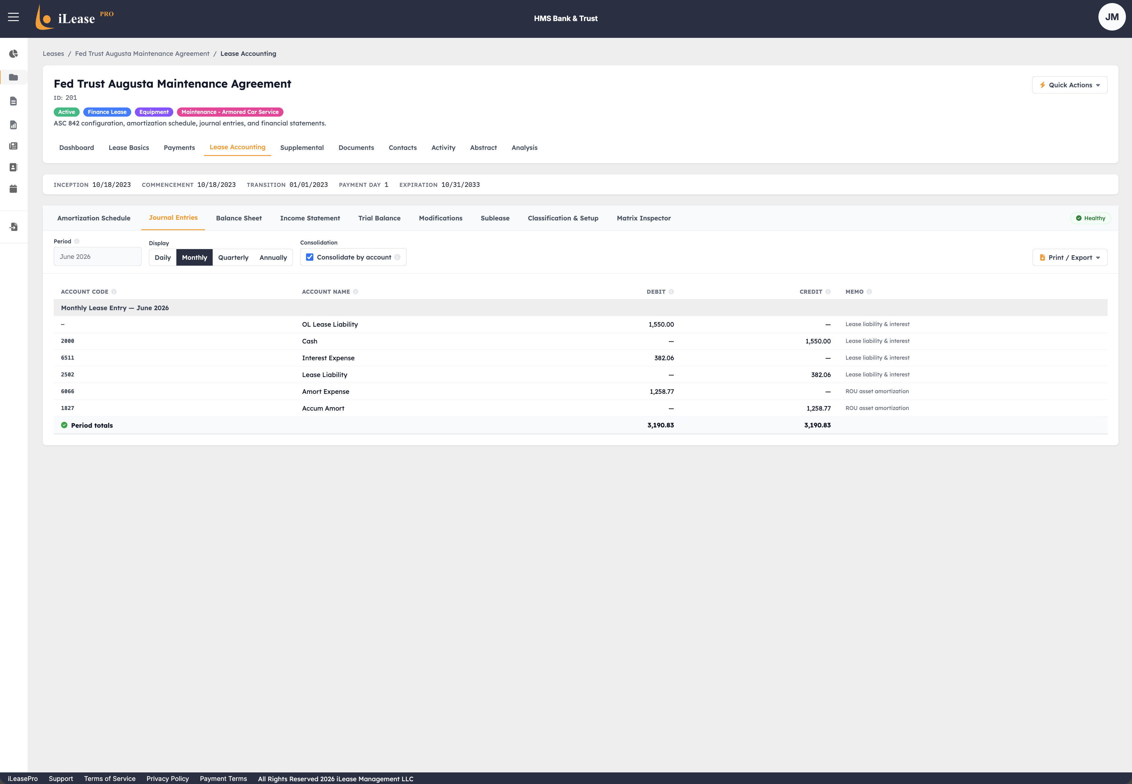Image resolution: width=1132 pixels, height=784 pixels.
Task: Open the Payment Terms footer link
Action: tap(223, 779)
